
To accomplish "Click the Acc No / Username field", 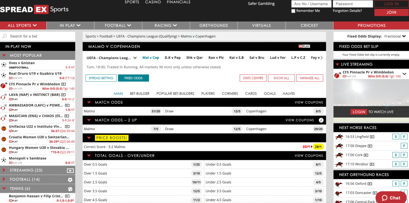I will click(x=311, y=4).
